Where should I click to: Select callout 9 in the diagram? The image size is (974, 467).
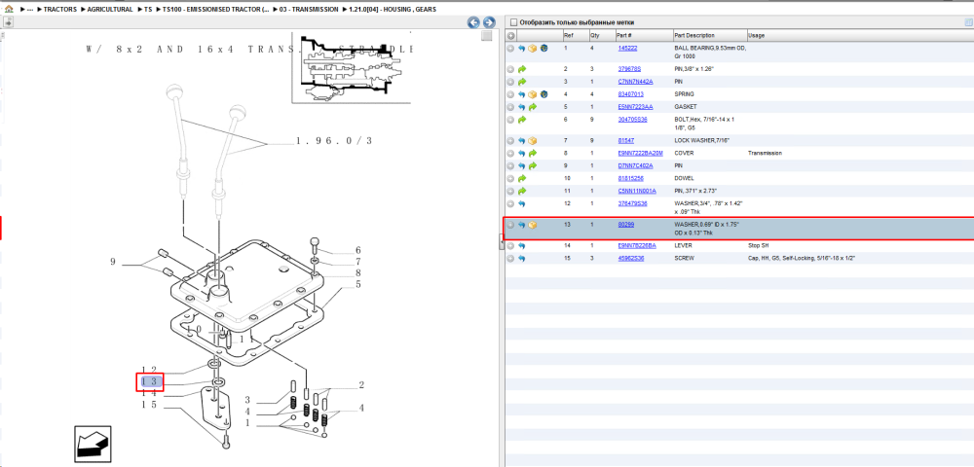coord(113,263)
